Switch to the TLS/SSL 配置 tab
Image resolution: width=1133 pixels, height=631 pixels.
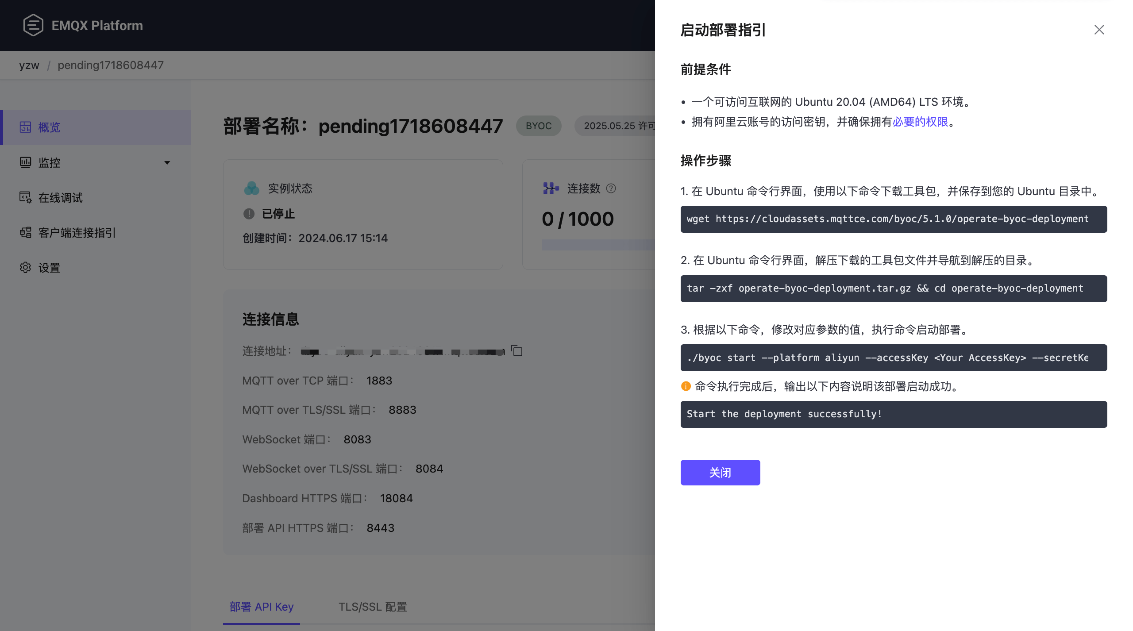coord(373,607)
